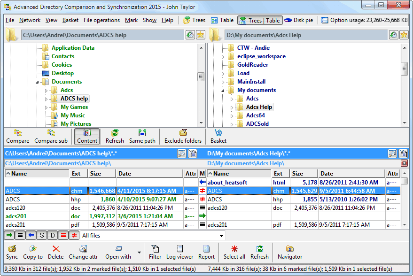
Task: Click the Open with button
Action: coord(118,253)
